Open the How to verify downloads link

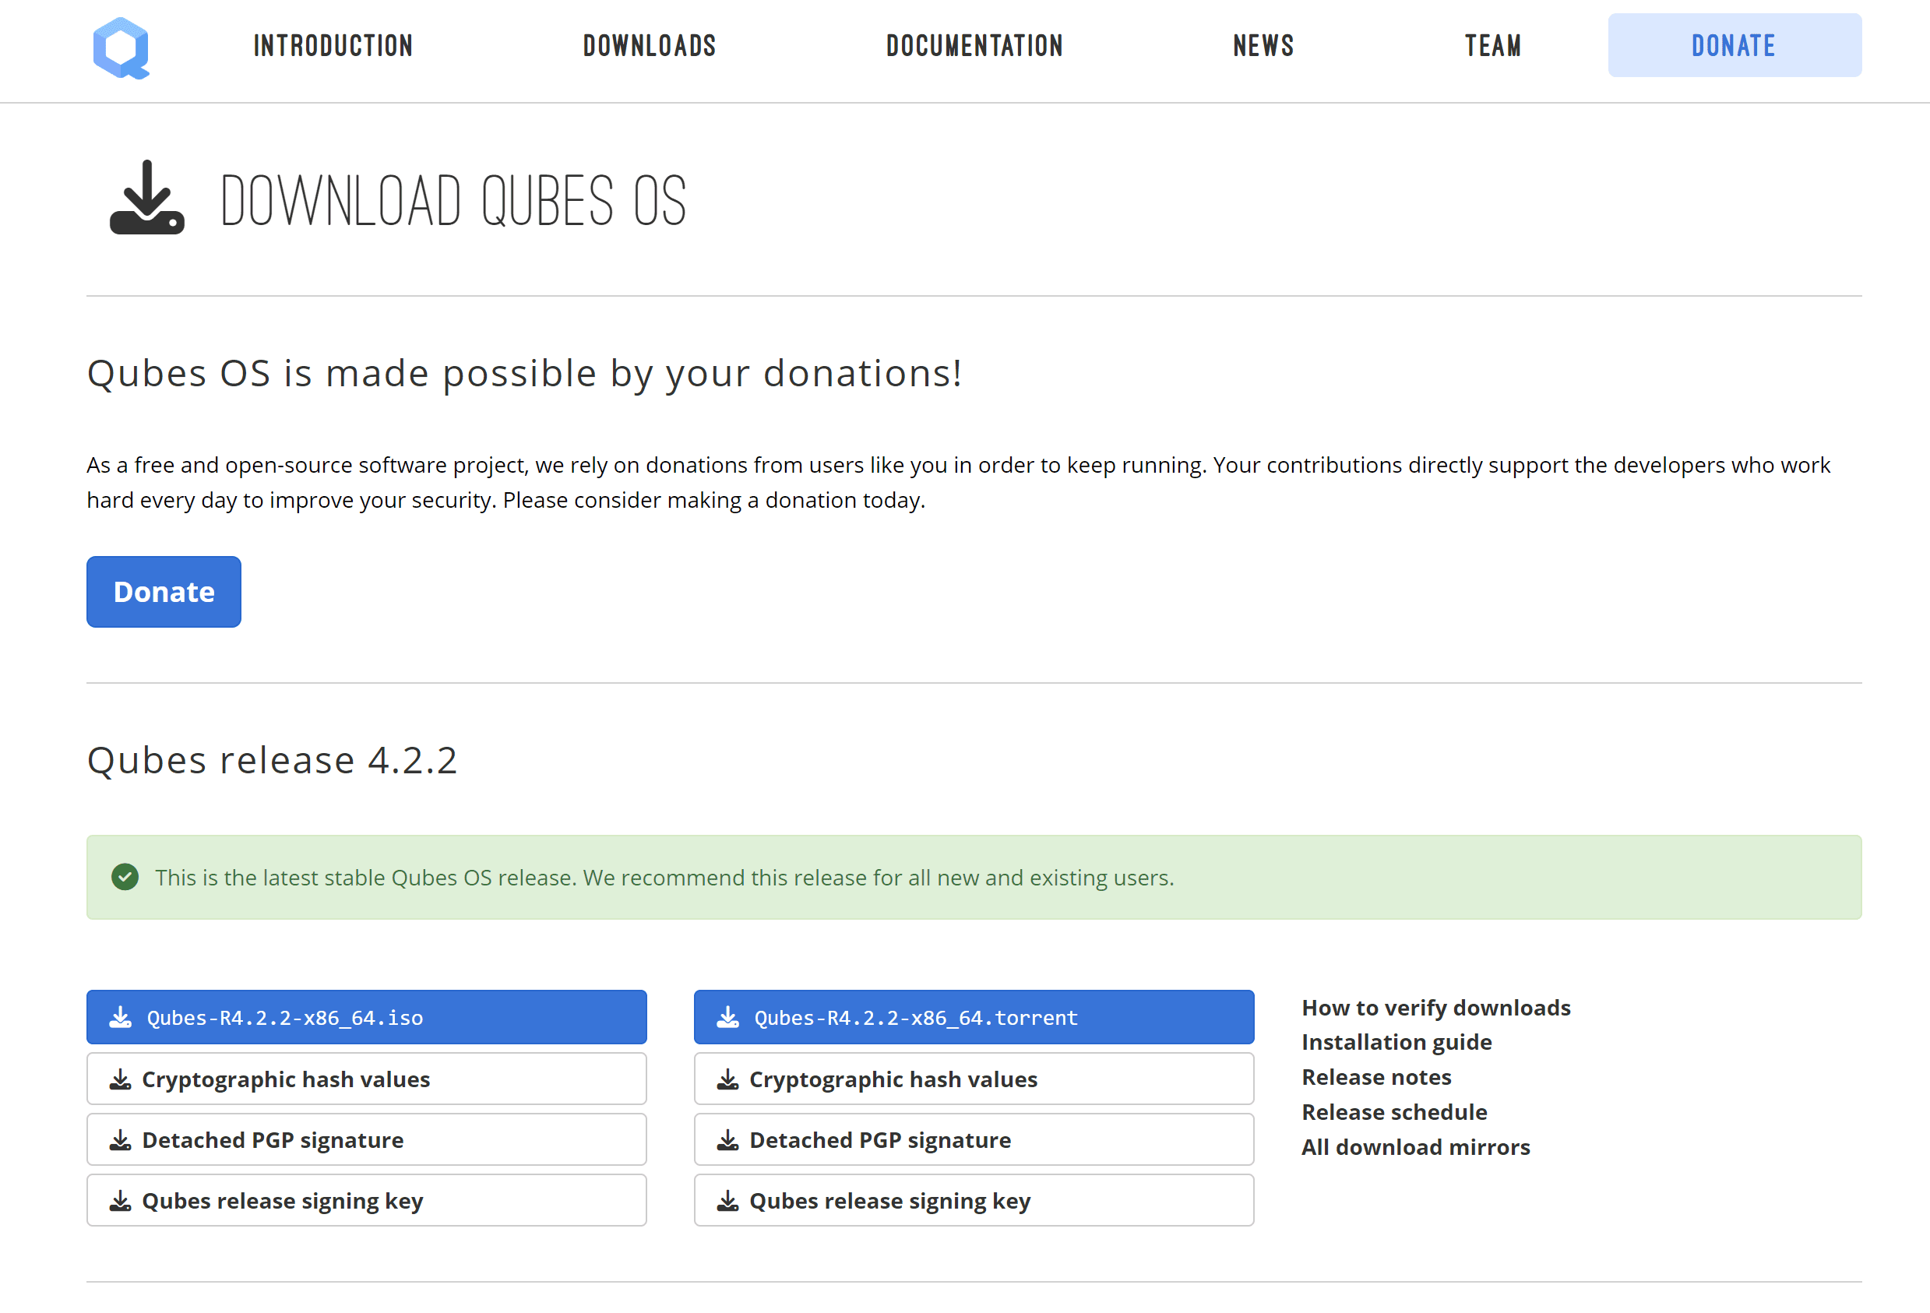1435,1008
